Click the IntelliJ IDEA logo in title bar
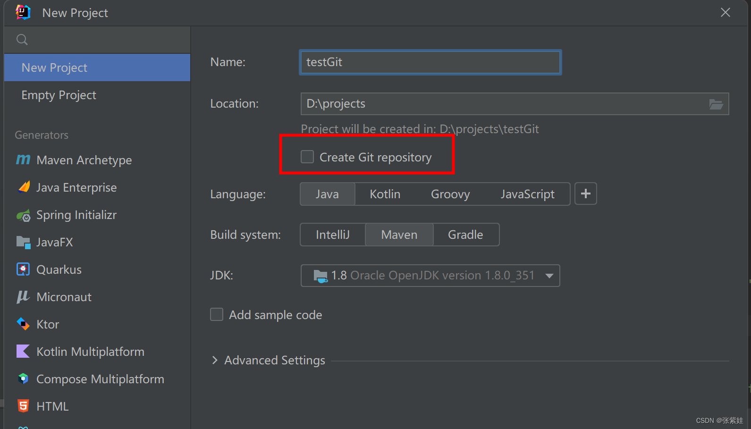The image size is (751, 429). point(23,12)
